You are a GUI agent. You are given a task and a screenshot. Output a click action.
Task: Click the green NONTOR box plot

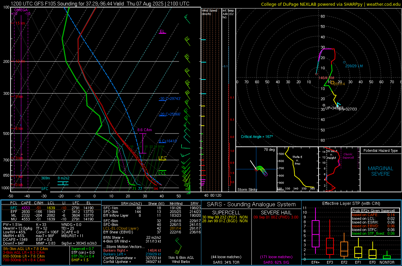click(387, 256)
